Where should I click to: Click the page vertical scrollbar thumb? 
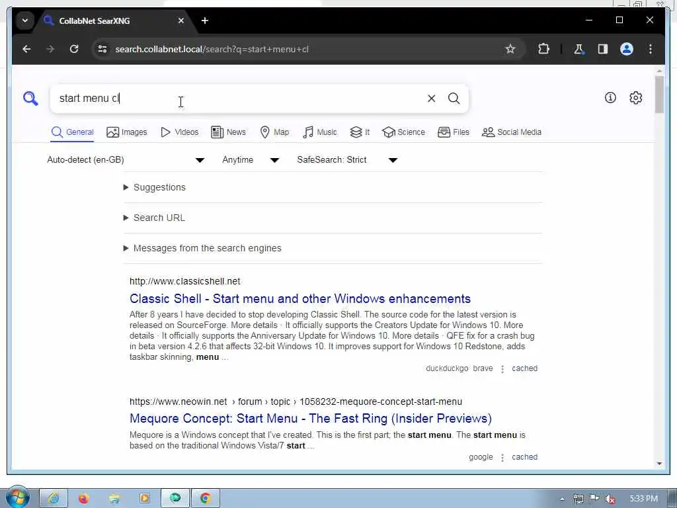[x=659, y=94]
